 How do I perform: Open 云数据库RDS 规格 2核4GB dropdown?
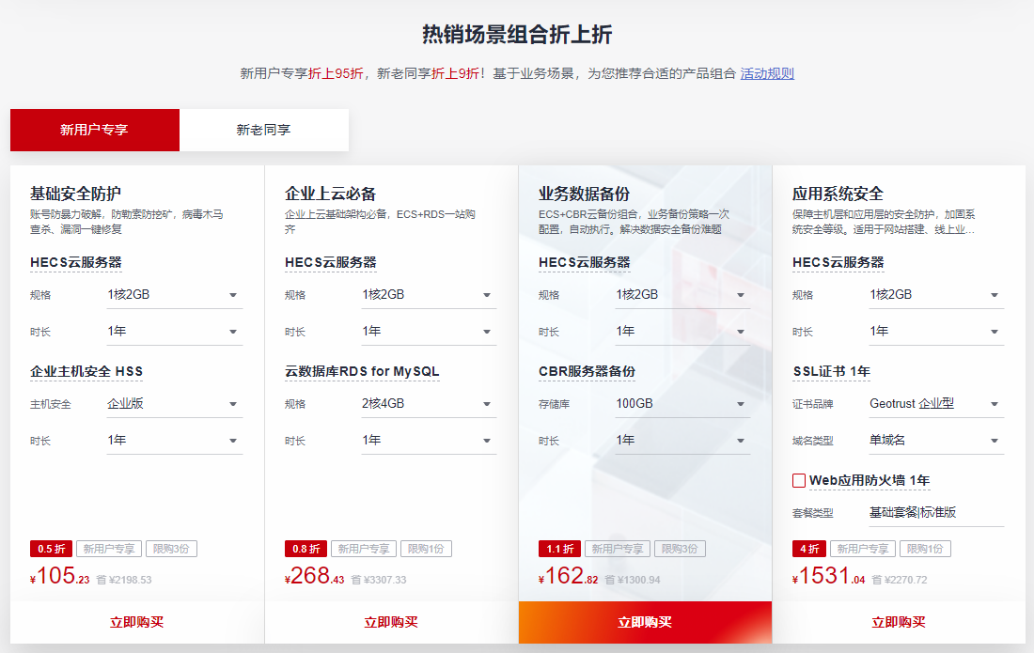(428, 404)
